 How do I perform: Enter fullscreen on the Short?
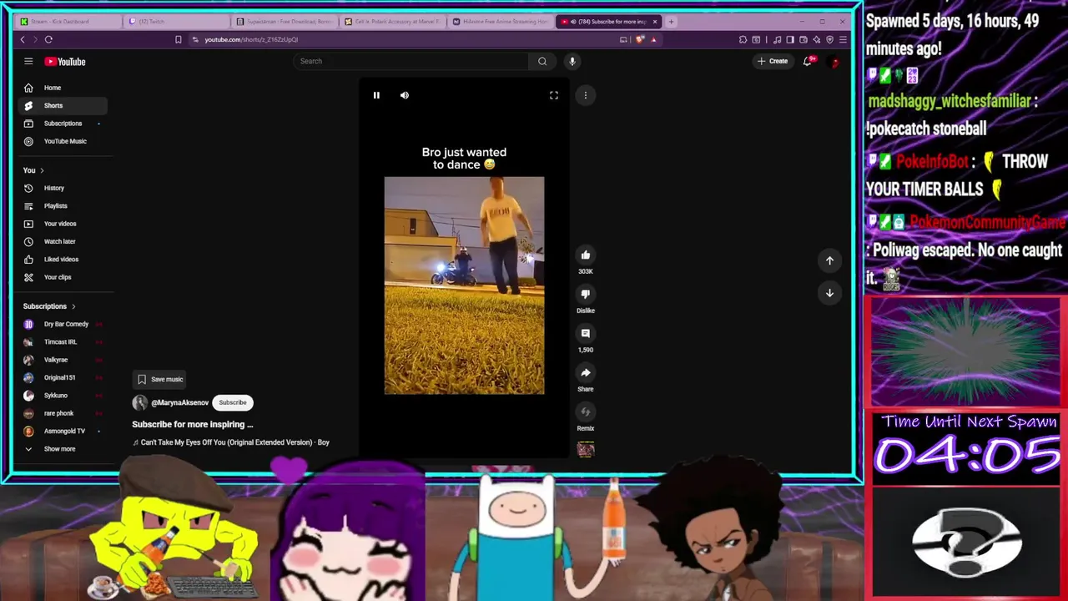pyautogui.click(x=554, y=95)
